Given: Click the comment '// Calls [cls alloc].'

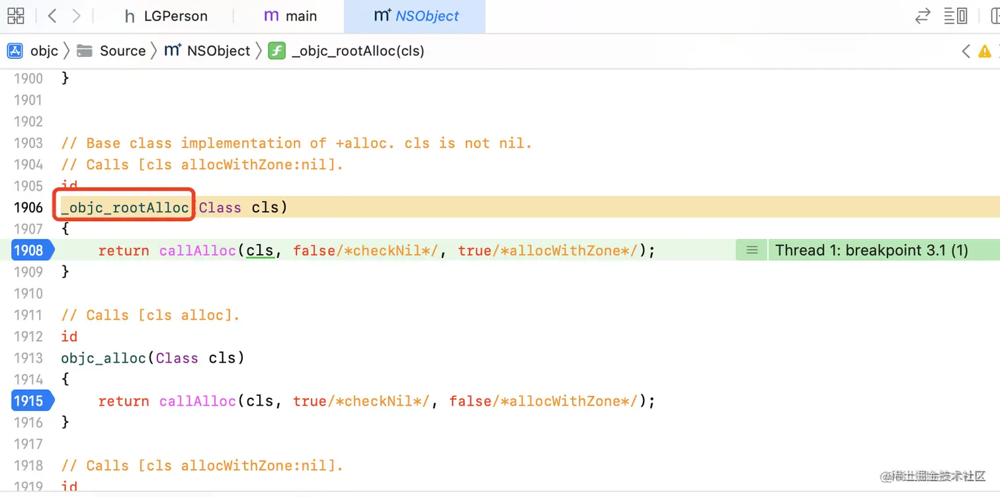Looking at the screenshot, I should click(x=151, y=315).
